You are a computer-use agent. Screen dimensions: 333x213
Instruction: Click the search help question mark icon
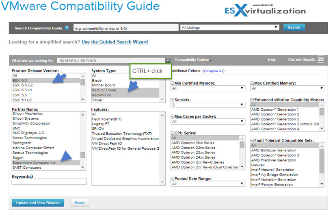tap(67, 28)
